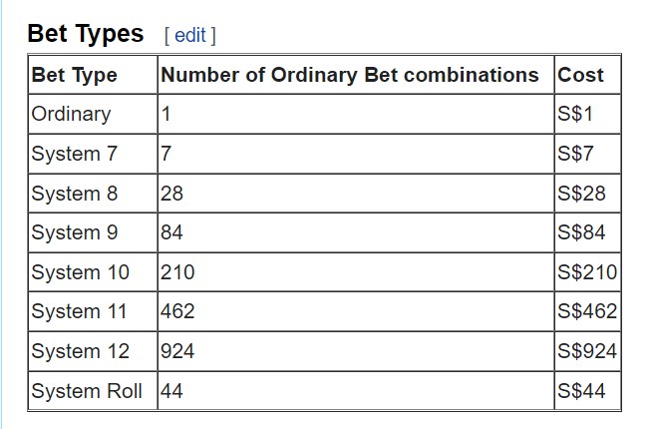Screen dimensions: 656x429
Task: Click the edit link beside Bet Types
Action: (190, 35)
